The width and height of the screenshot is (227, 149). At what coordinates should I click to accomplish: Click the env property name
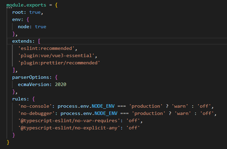pyautogui.click(x=17, y=19)
